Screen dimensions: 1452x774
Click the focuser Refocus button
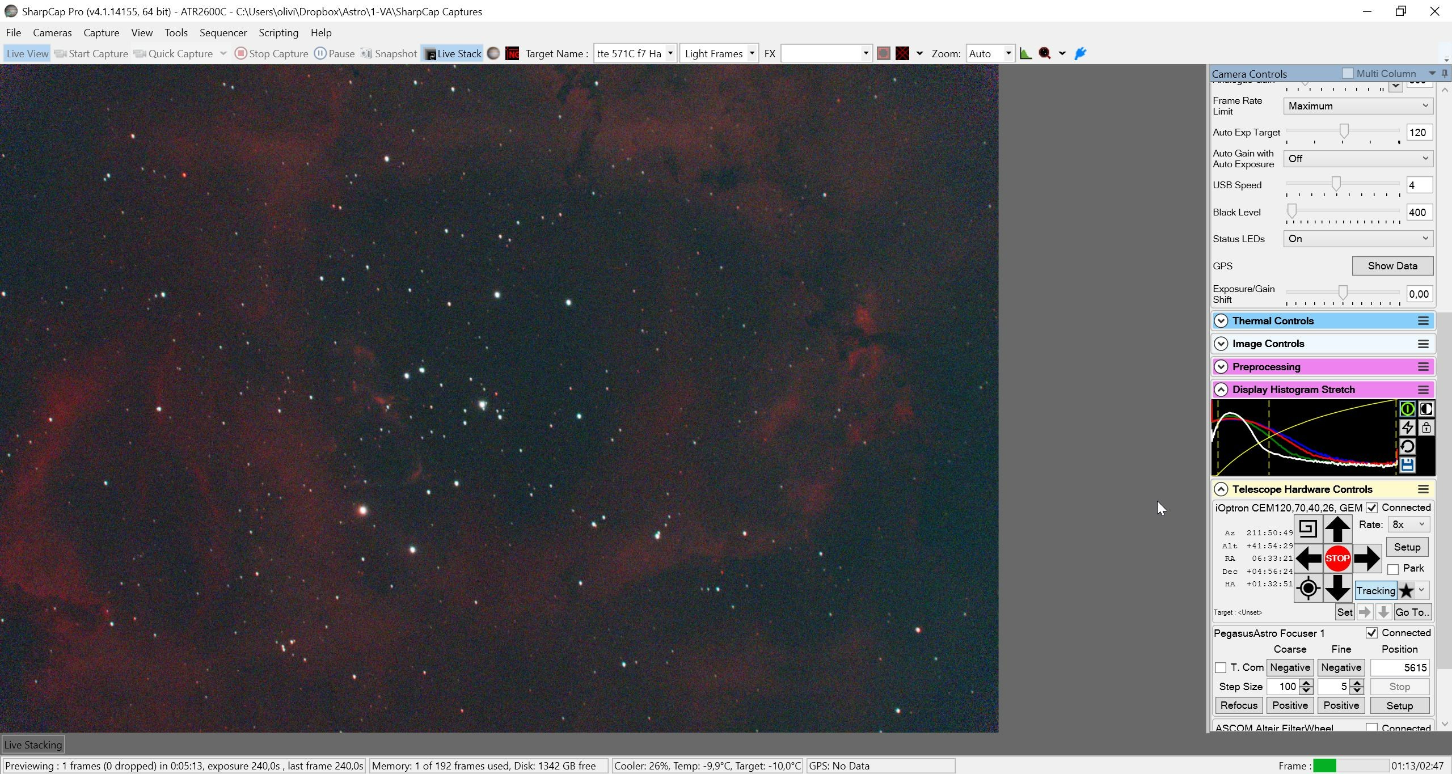(1239, 705)
